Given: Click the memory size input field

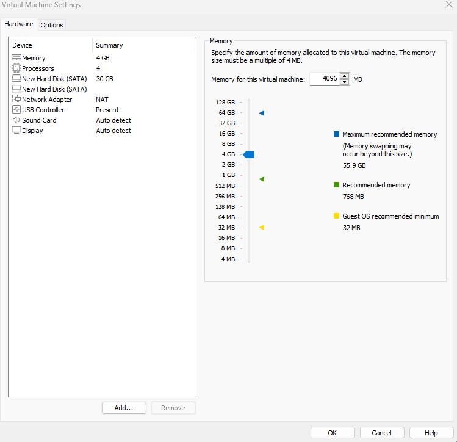Looking at the screenshot, I should click(x=325, y=79).
